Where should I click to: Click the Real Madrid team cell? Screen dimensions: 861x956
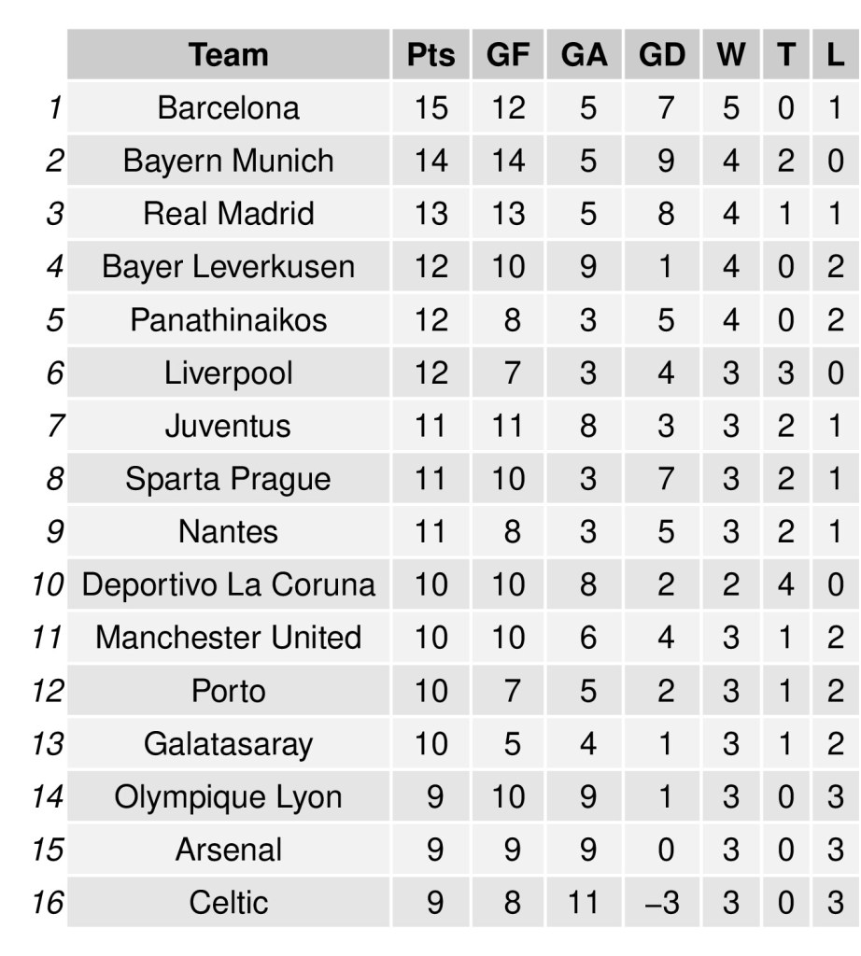[229, 214]
